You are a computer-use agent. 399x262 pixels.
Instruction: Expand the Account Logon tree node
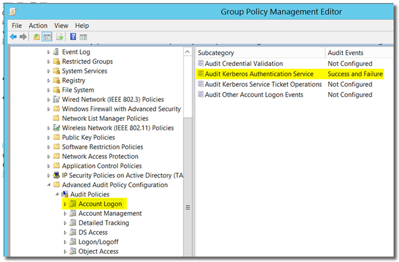(x=65, y=204)
